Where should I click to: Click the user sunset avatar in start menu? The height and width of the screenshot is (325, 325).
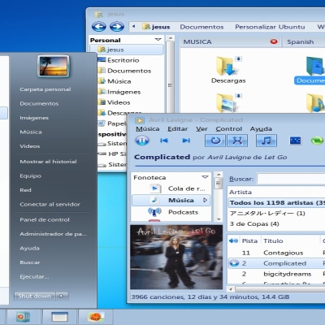click(x=53, y=66)
